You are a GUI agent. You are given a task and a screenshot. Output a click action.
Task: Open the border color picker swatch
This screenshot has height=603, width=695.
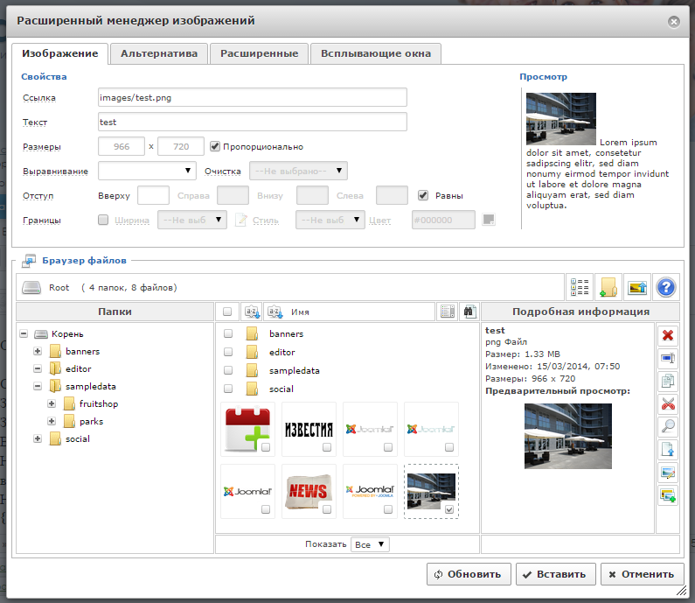coord(489,219)
